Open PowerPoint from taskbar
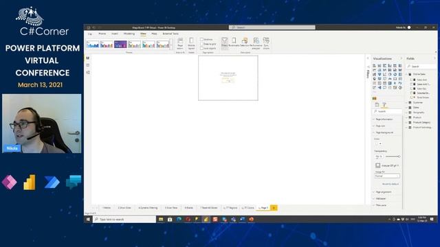The image size is (440, 247). pos(251,220)
